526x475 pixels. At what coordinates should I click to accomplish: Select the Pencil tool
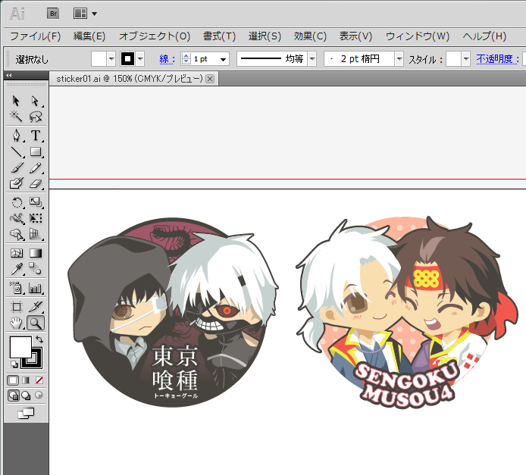[x=35, y=167]
